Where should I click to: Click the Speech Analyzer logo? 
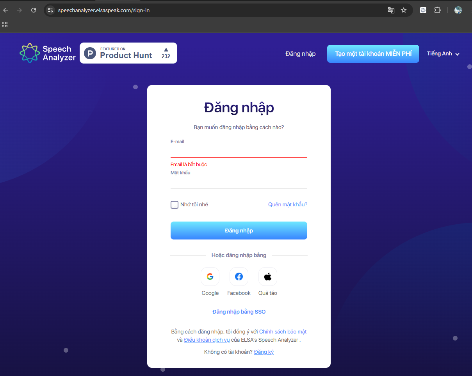48,53
